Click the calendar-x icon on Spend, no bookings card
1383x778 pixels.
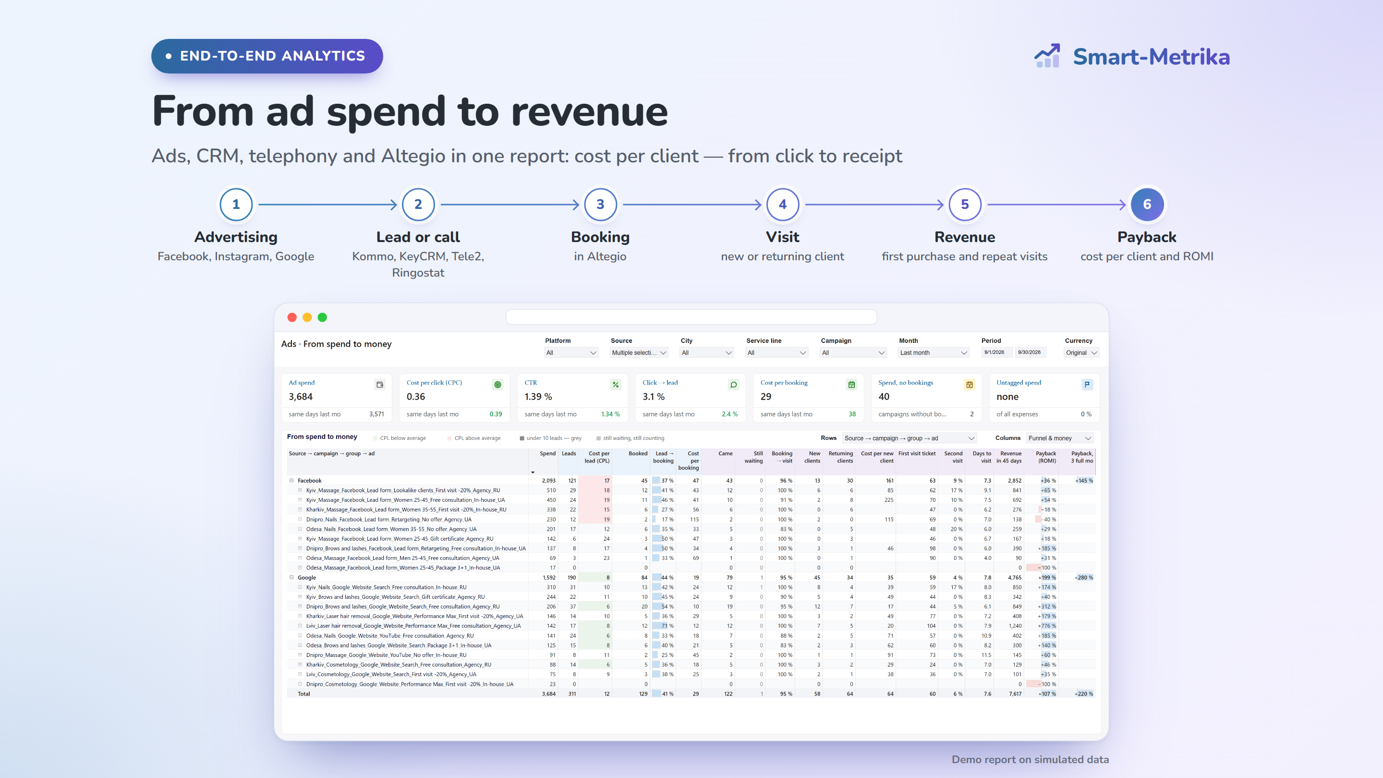click(x=970, y=384)
